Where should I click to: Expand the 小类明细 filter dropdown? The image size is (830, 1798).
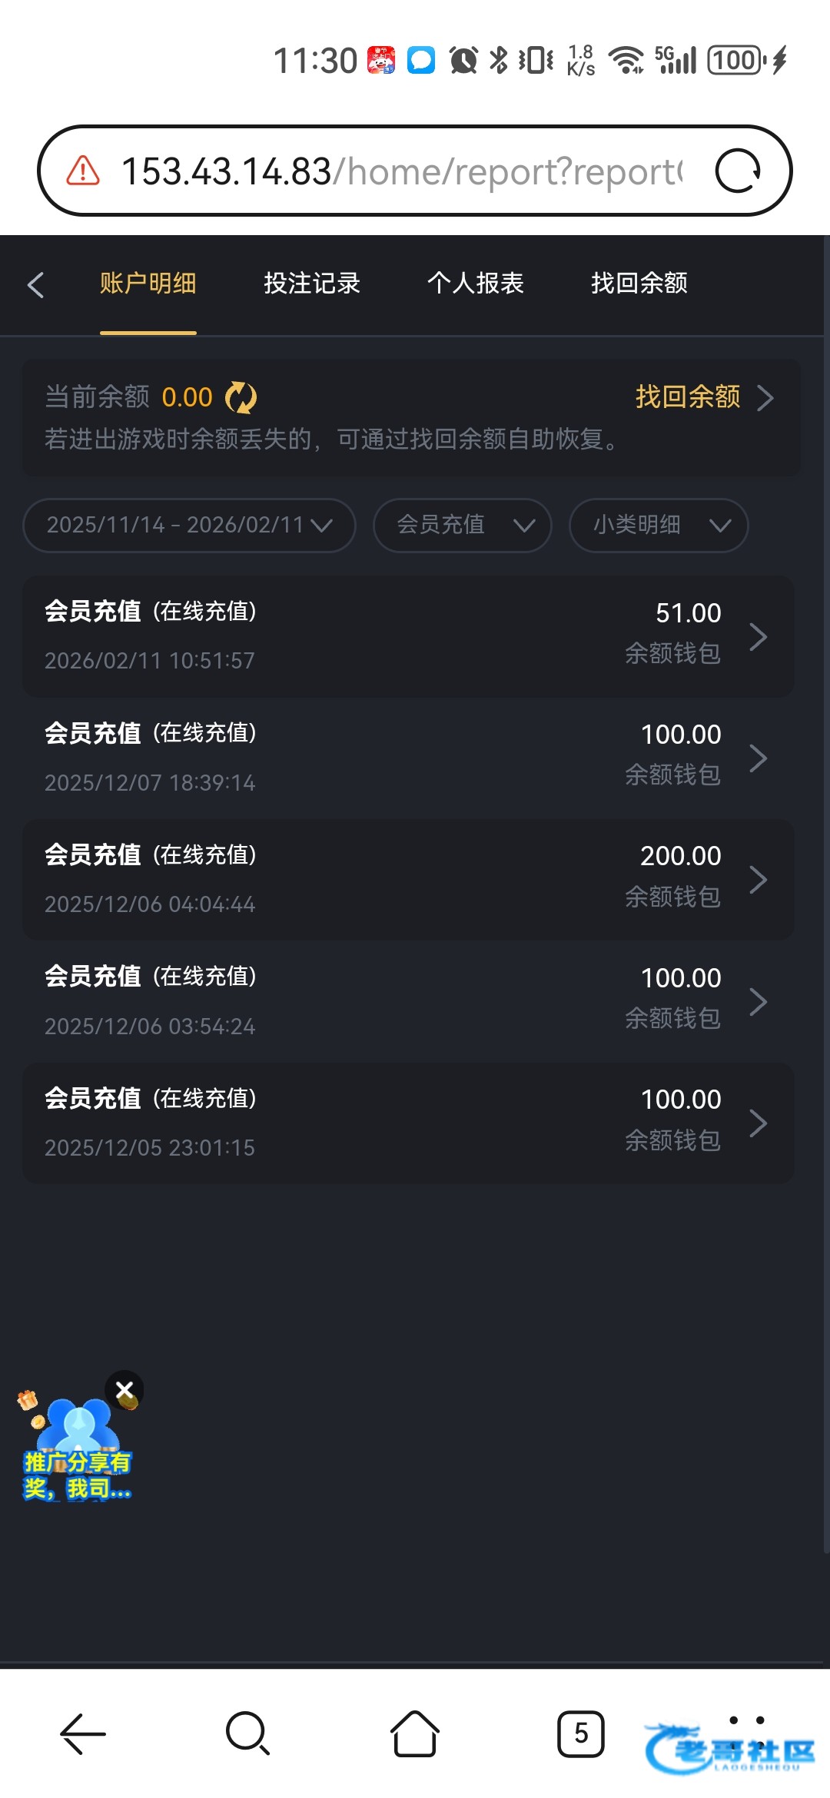click(659, 525)
